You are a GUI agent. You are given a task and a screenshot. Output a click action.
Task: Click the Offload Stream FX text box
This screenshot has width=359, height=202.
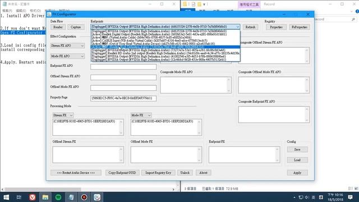click(x=88, y=155)
